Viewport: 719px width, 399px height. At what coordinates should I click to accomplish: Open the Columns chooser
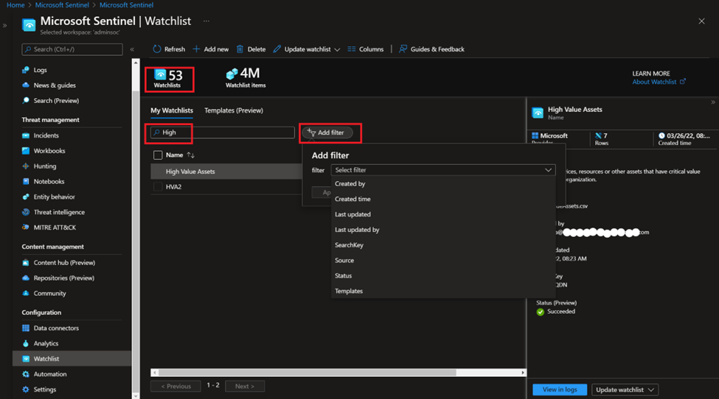point(366,49)
